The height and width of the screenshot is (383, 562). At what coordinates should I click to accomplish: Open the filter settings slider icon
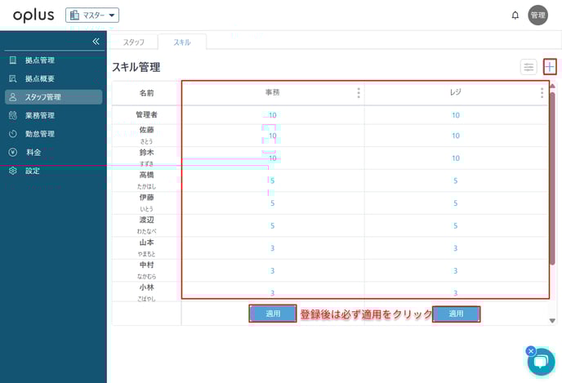529,67
